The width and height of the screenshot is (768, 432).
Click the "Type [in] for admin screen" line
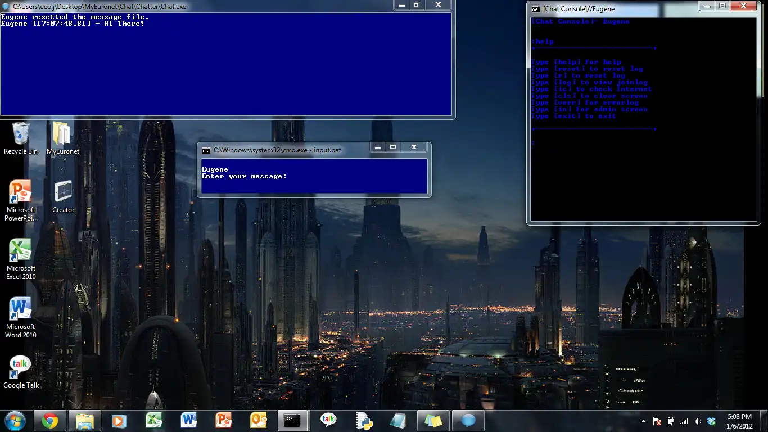point(589,109)
